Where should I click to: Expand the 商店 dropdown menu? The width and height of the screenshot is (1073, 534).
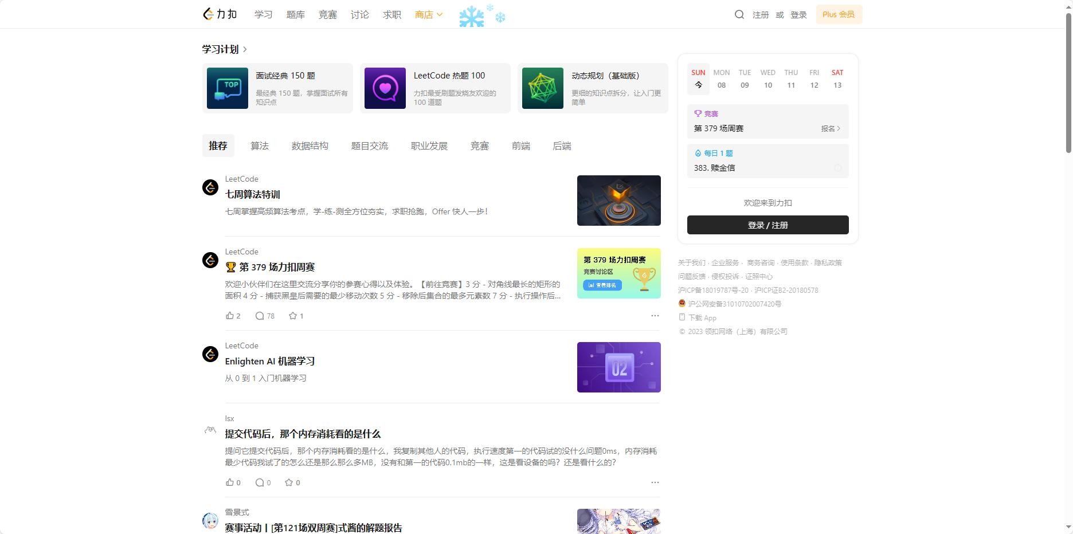(x=429, y=14)
